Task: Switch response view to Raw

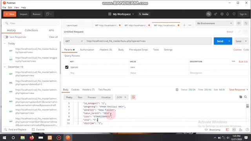Action: [80, 97]
